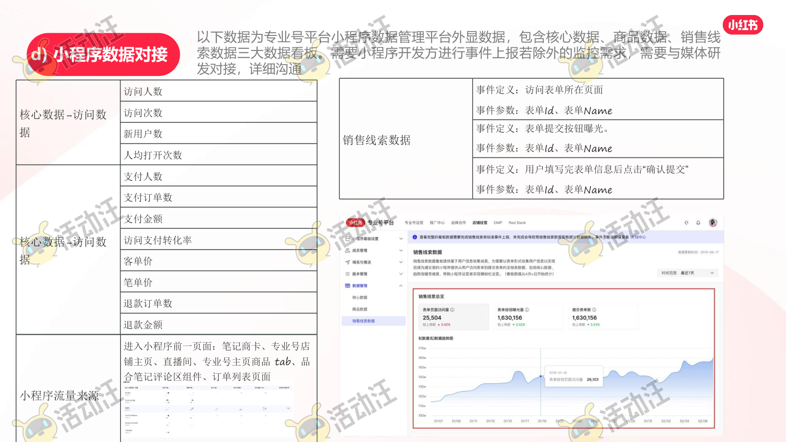Expand the 小程序基础设置 menu chevron

coord(401,239)
